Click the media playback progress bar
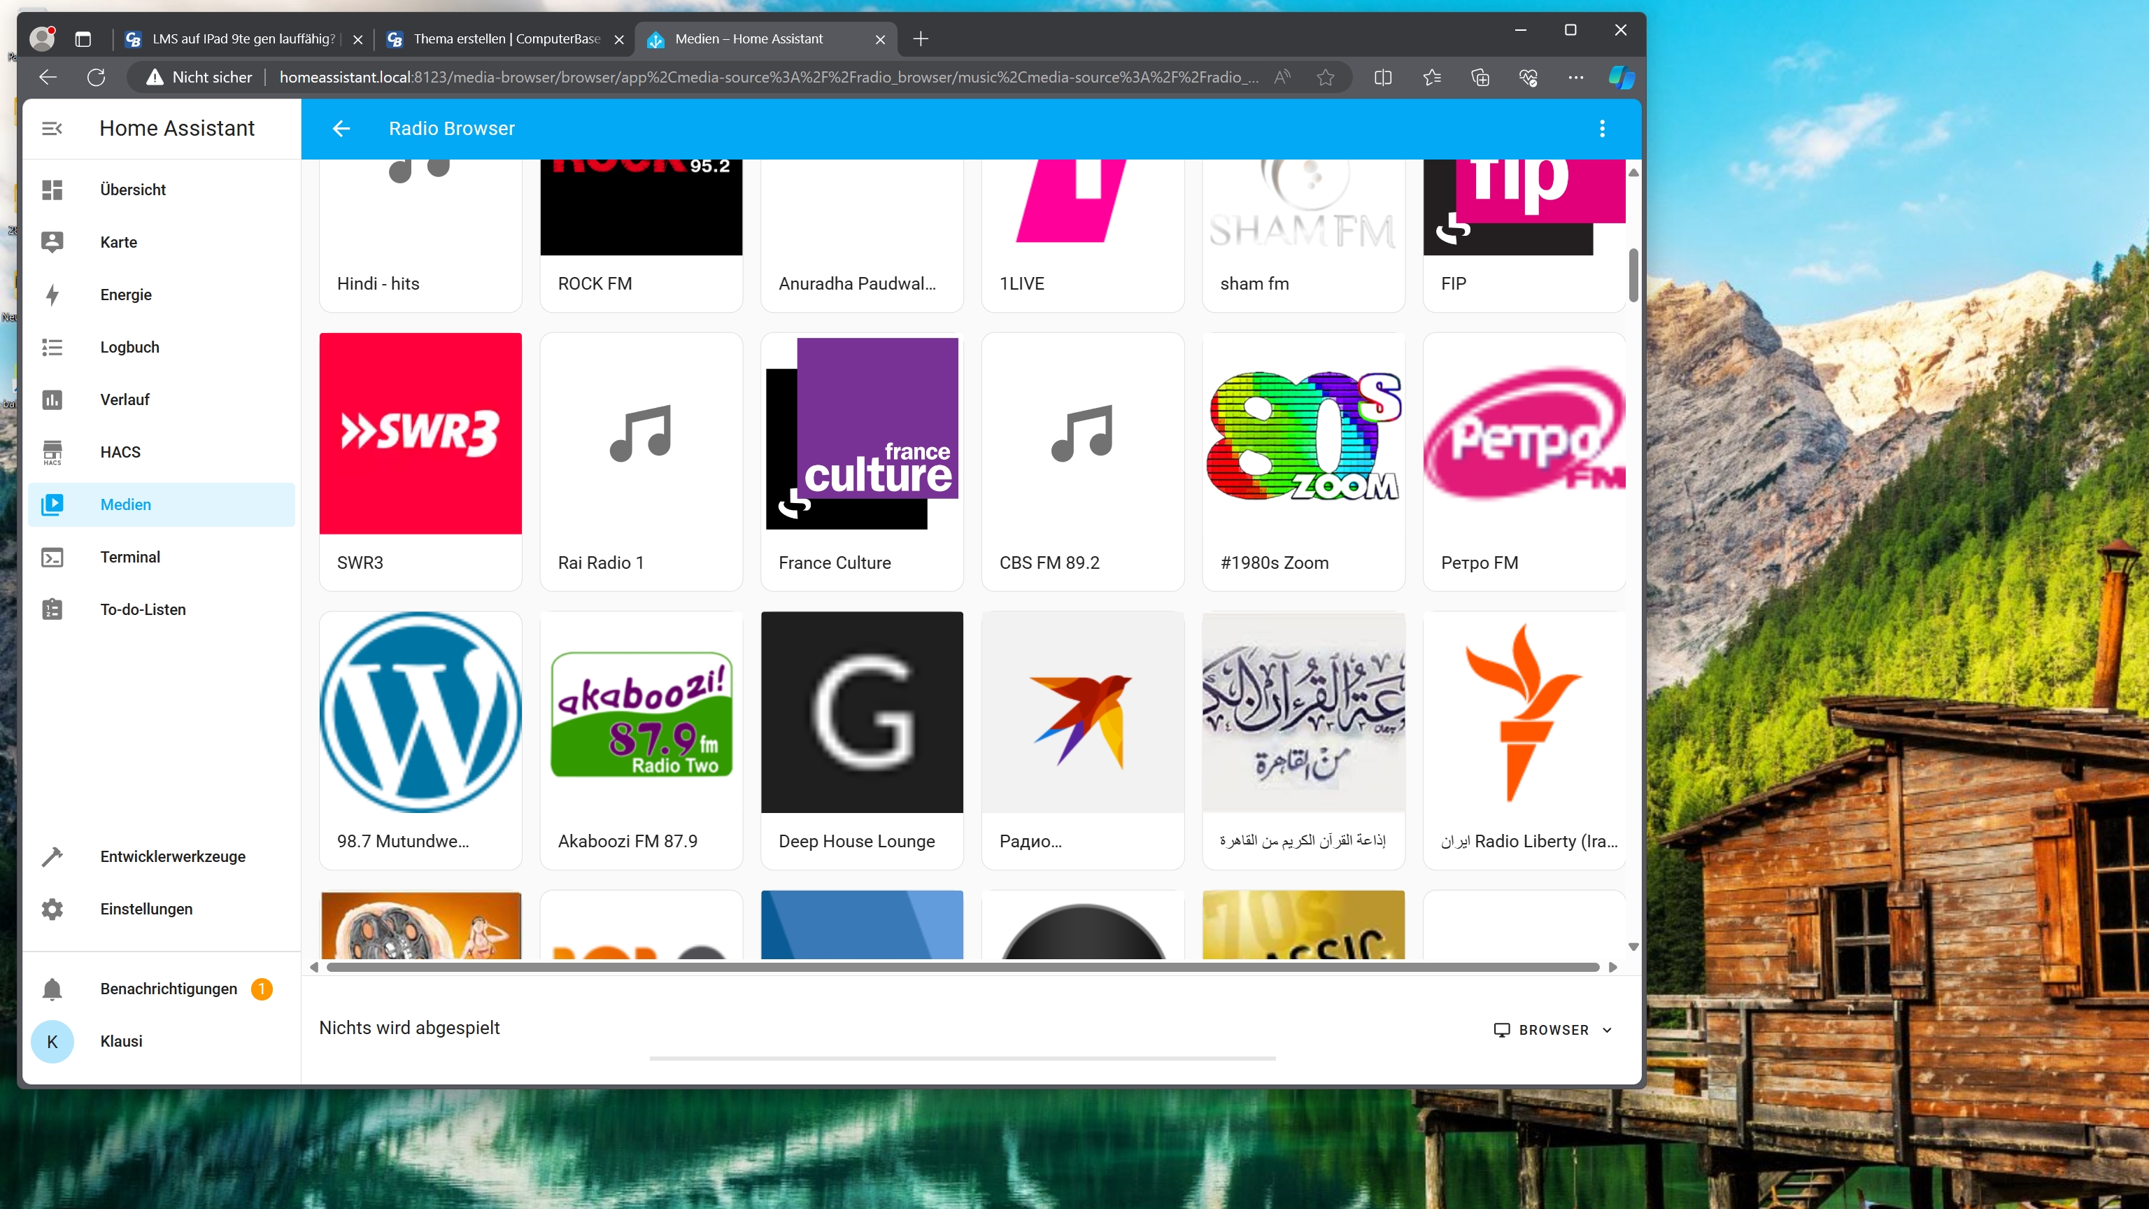This screenshot has height=1209, width=2149. tap(962, 1058)
